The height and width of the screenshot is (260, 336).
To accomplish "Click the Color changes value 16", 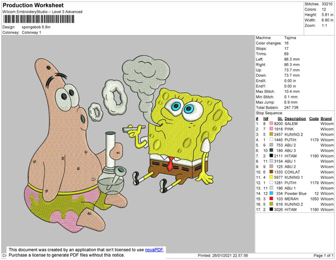I will pyautogui.click(x=286, y=43).
